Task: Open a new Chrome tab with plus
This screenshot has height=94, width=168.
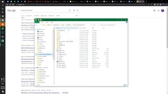Action: (146, 2)
